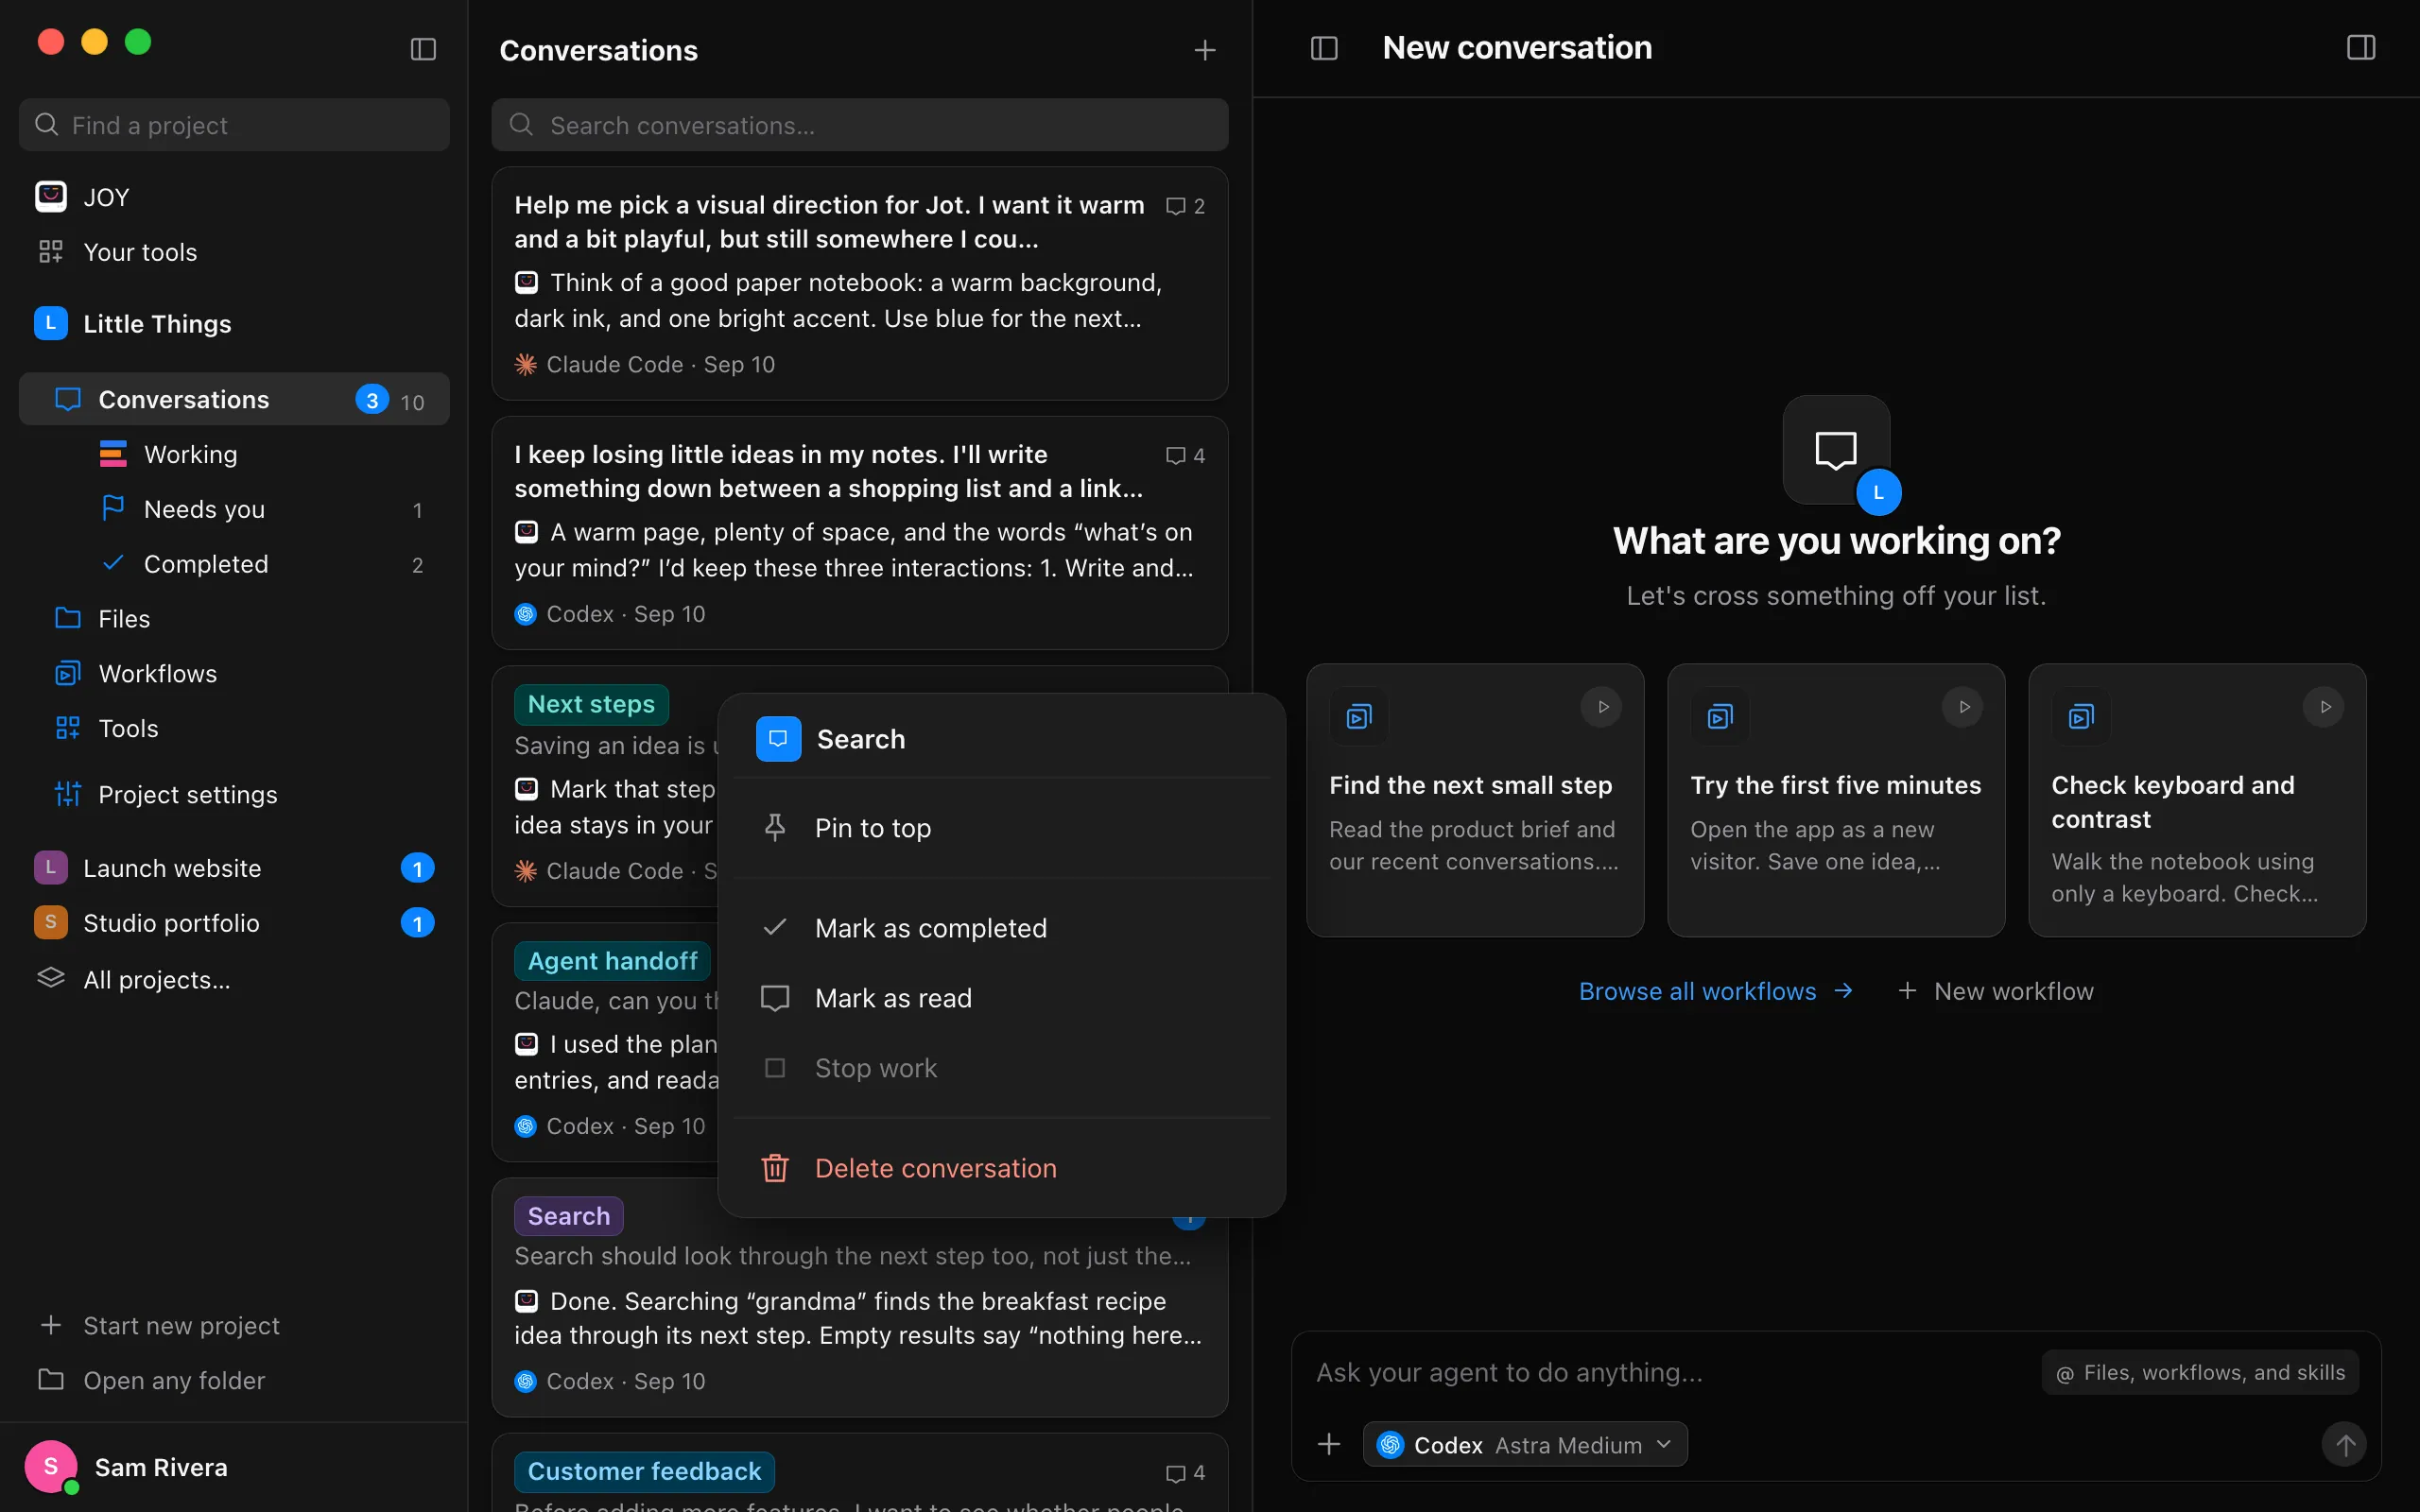
Task: Expand the Little Things project
Action: click(234, 324)
